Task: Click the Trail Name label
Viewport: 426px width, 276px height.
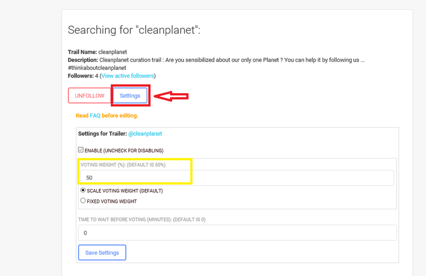Action: [82, 52]
